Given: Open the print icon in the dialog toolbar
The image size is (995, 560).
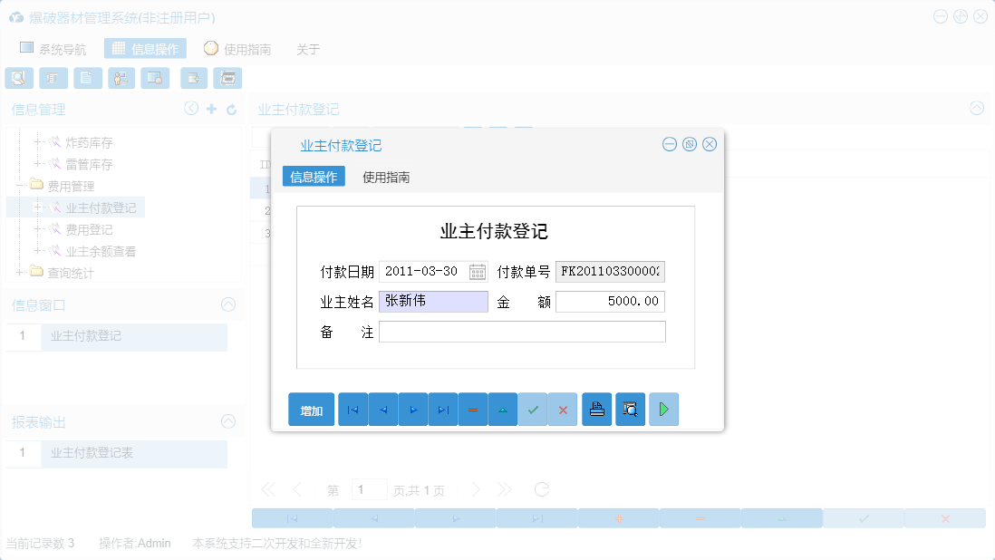Looking at the screenshot, I should pyautogui.click(x=596, y=409).
